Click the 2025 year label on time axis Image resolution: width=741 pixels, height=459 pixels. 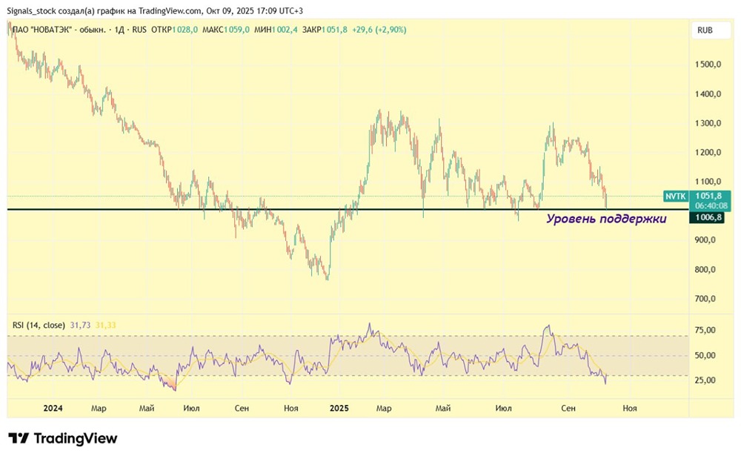(x=339, y=408)
